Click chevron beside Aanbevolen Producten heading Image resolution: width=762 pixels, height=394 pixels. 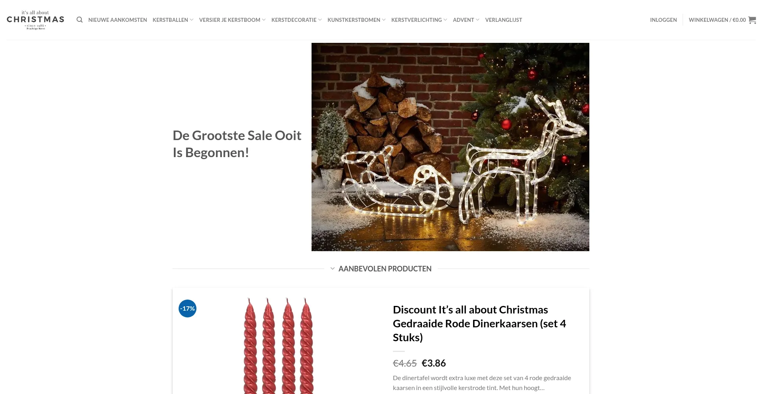(x=332, y=269)
